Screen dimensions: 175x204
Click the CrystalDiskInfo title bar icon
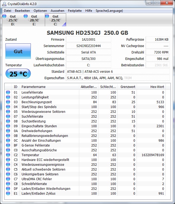tap(4, 4)
